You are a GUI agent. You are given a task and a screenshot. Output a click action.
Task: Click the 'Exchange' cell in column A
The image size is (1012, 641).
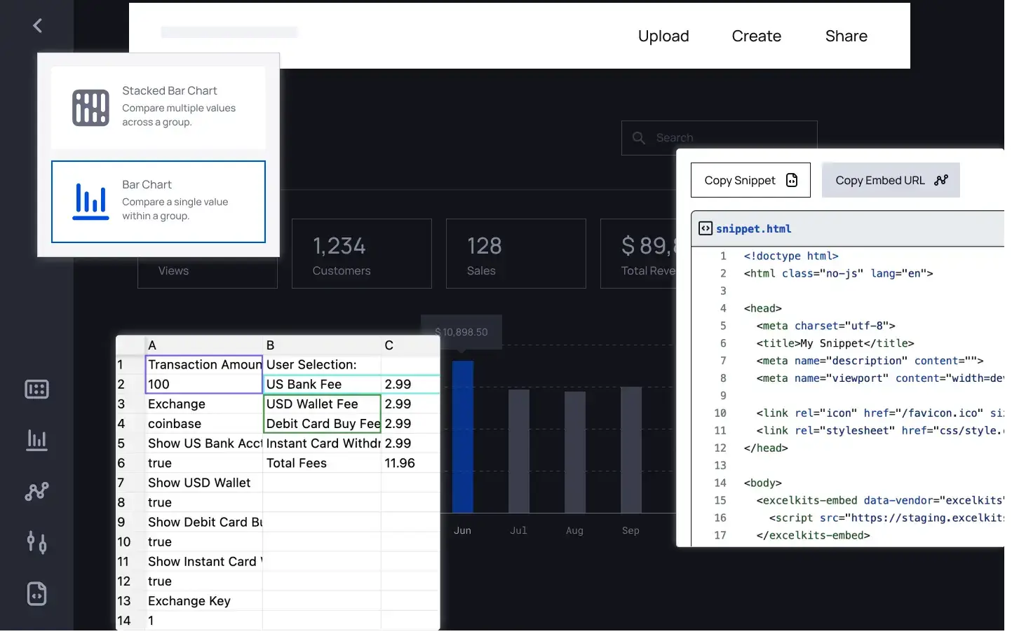point(204,404)
